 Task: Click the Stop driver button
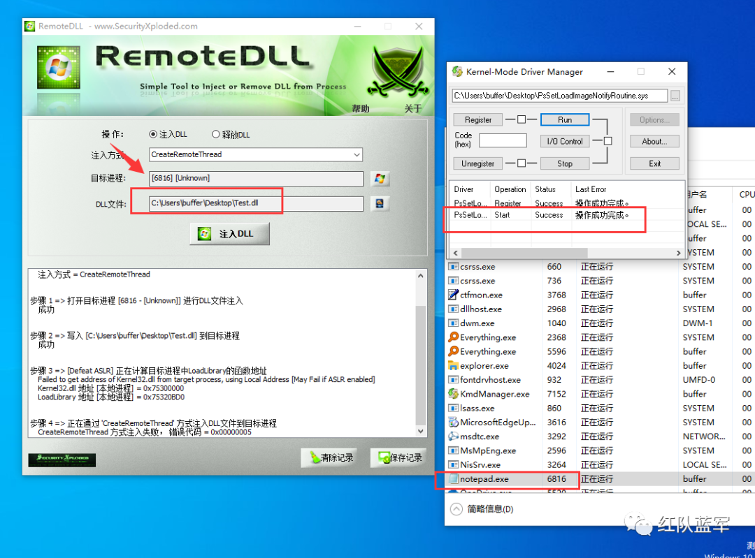tap(565, 163)
